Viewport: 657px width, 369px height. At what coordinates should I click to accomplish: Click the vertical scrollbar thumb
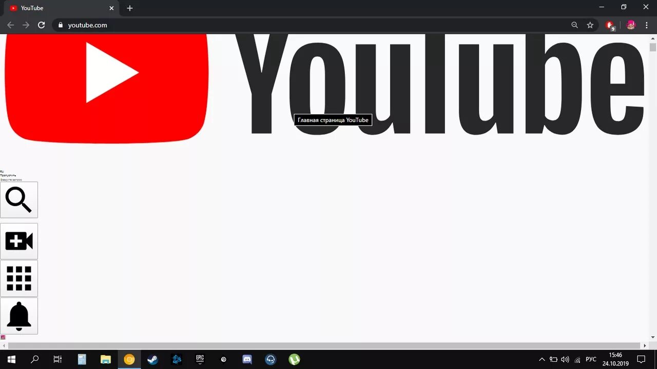[x=653, y=47]
